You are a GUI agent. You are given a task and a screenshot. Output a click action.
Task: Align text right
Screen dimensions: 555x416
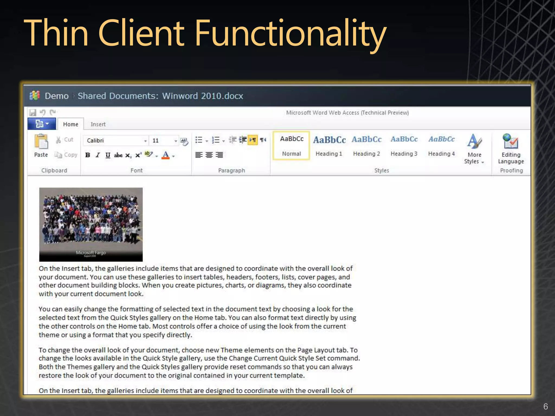(x=219, y=155)
